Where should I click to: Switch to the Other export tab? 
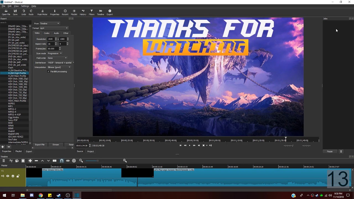coord(66,33)
